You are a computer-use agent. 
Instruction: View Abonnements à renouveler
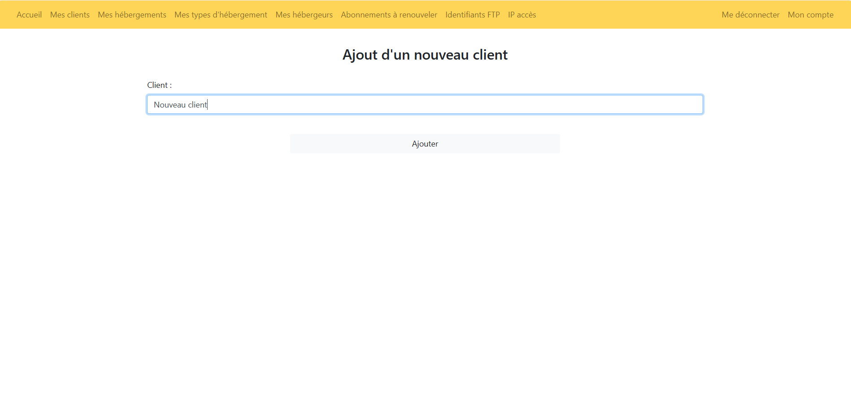tap(389, 15)
